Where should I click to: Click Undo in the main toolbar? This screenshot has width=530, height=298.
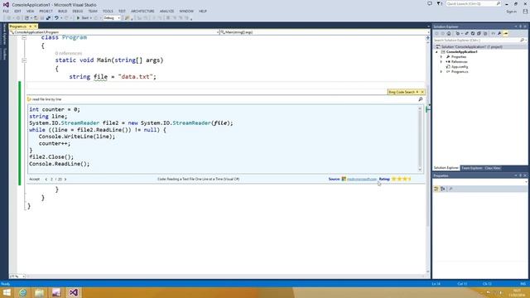(x=56, y=18)
